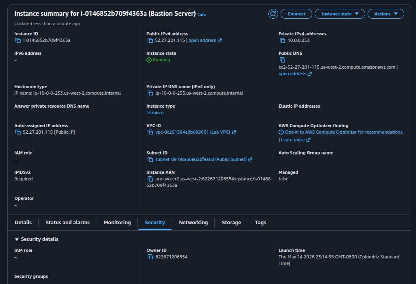
Task: Open the Status and alarms tab
Action: 68,223
